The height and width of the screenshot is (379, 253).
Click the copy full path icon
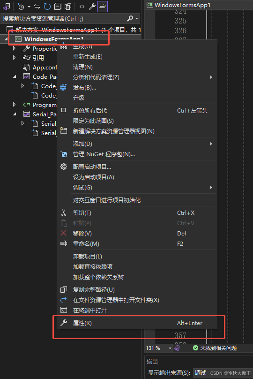point(64,289)
